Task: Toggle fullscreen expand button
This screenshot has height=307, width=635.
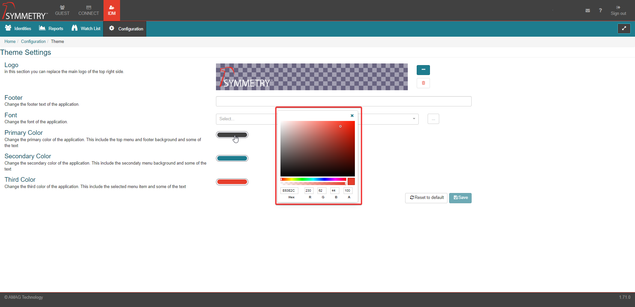Action: (x=624, y=28)
